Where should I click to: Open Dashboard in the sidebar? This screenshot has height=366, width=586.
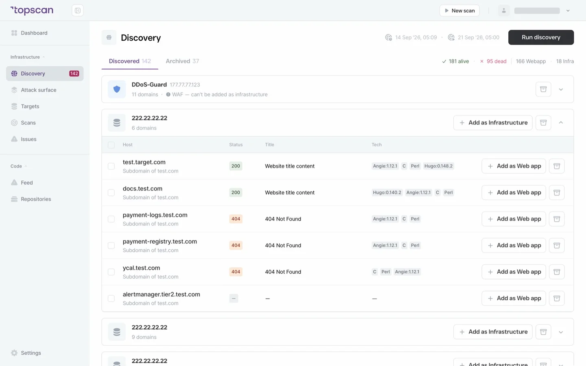click(45, 33)
